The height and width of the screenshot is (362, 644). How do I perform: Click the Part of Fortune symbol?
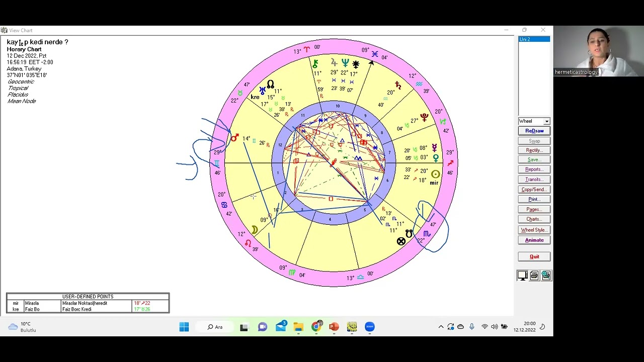point(401,241)
